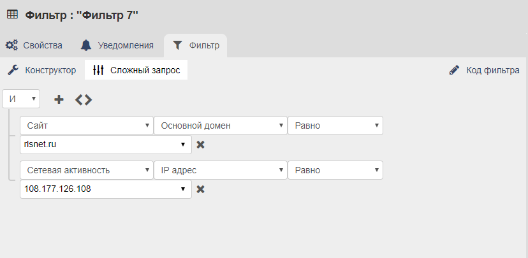Open the Сетевая активность dropdown

pyautogui.click(x=87, y=170)
